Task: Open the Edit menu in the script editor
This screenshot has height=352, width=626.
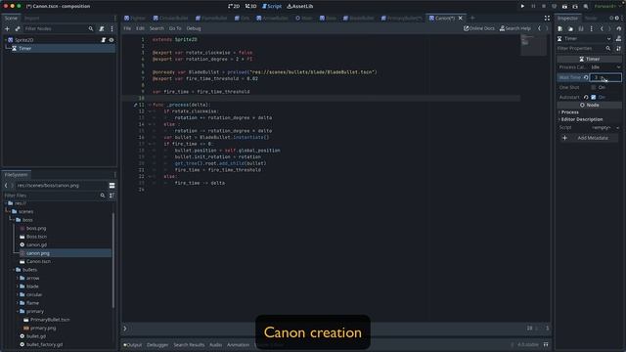Action: (x=140, y=28)
